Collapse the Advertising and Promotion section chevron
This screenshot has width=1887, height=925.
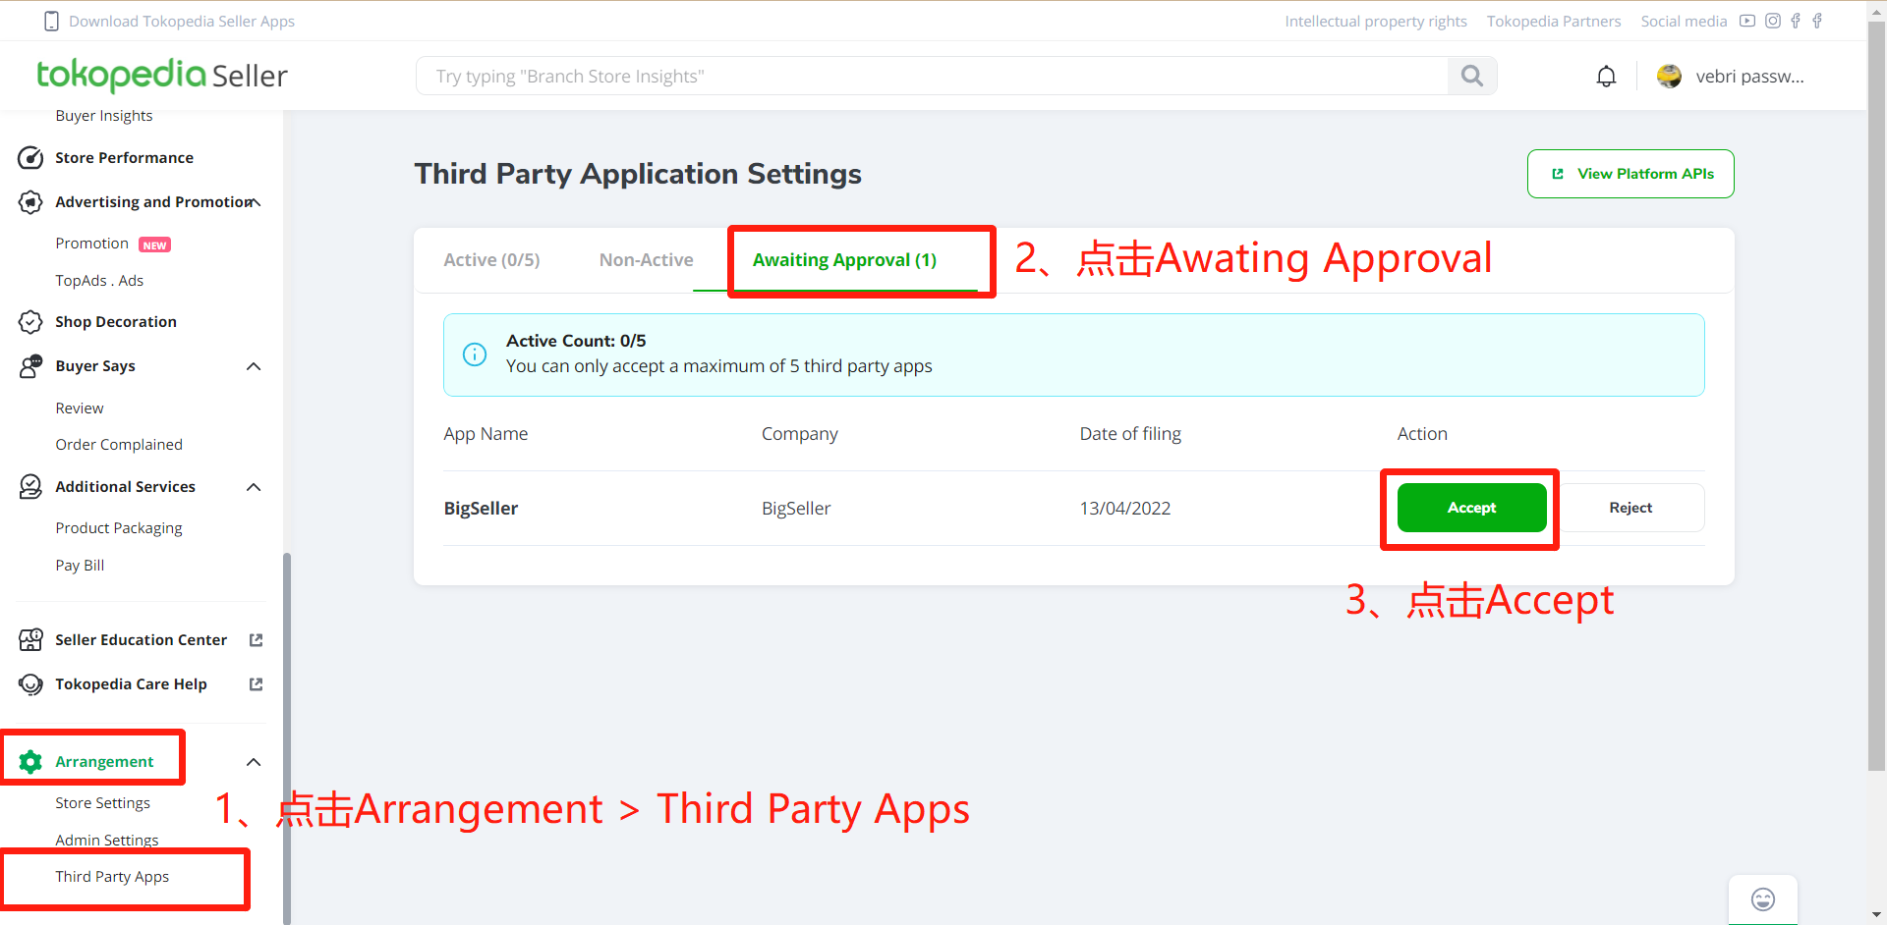[255, 202]
